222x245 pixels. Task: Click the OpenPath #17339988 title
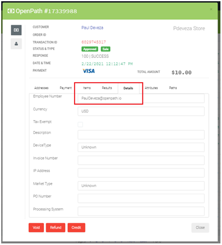[46, 11]
